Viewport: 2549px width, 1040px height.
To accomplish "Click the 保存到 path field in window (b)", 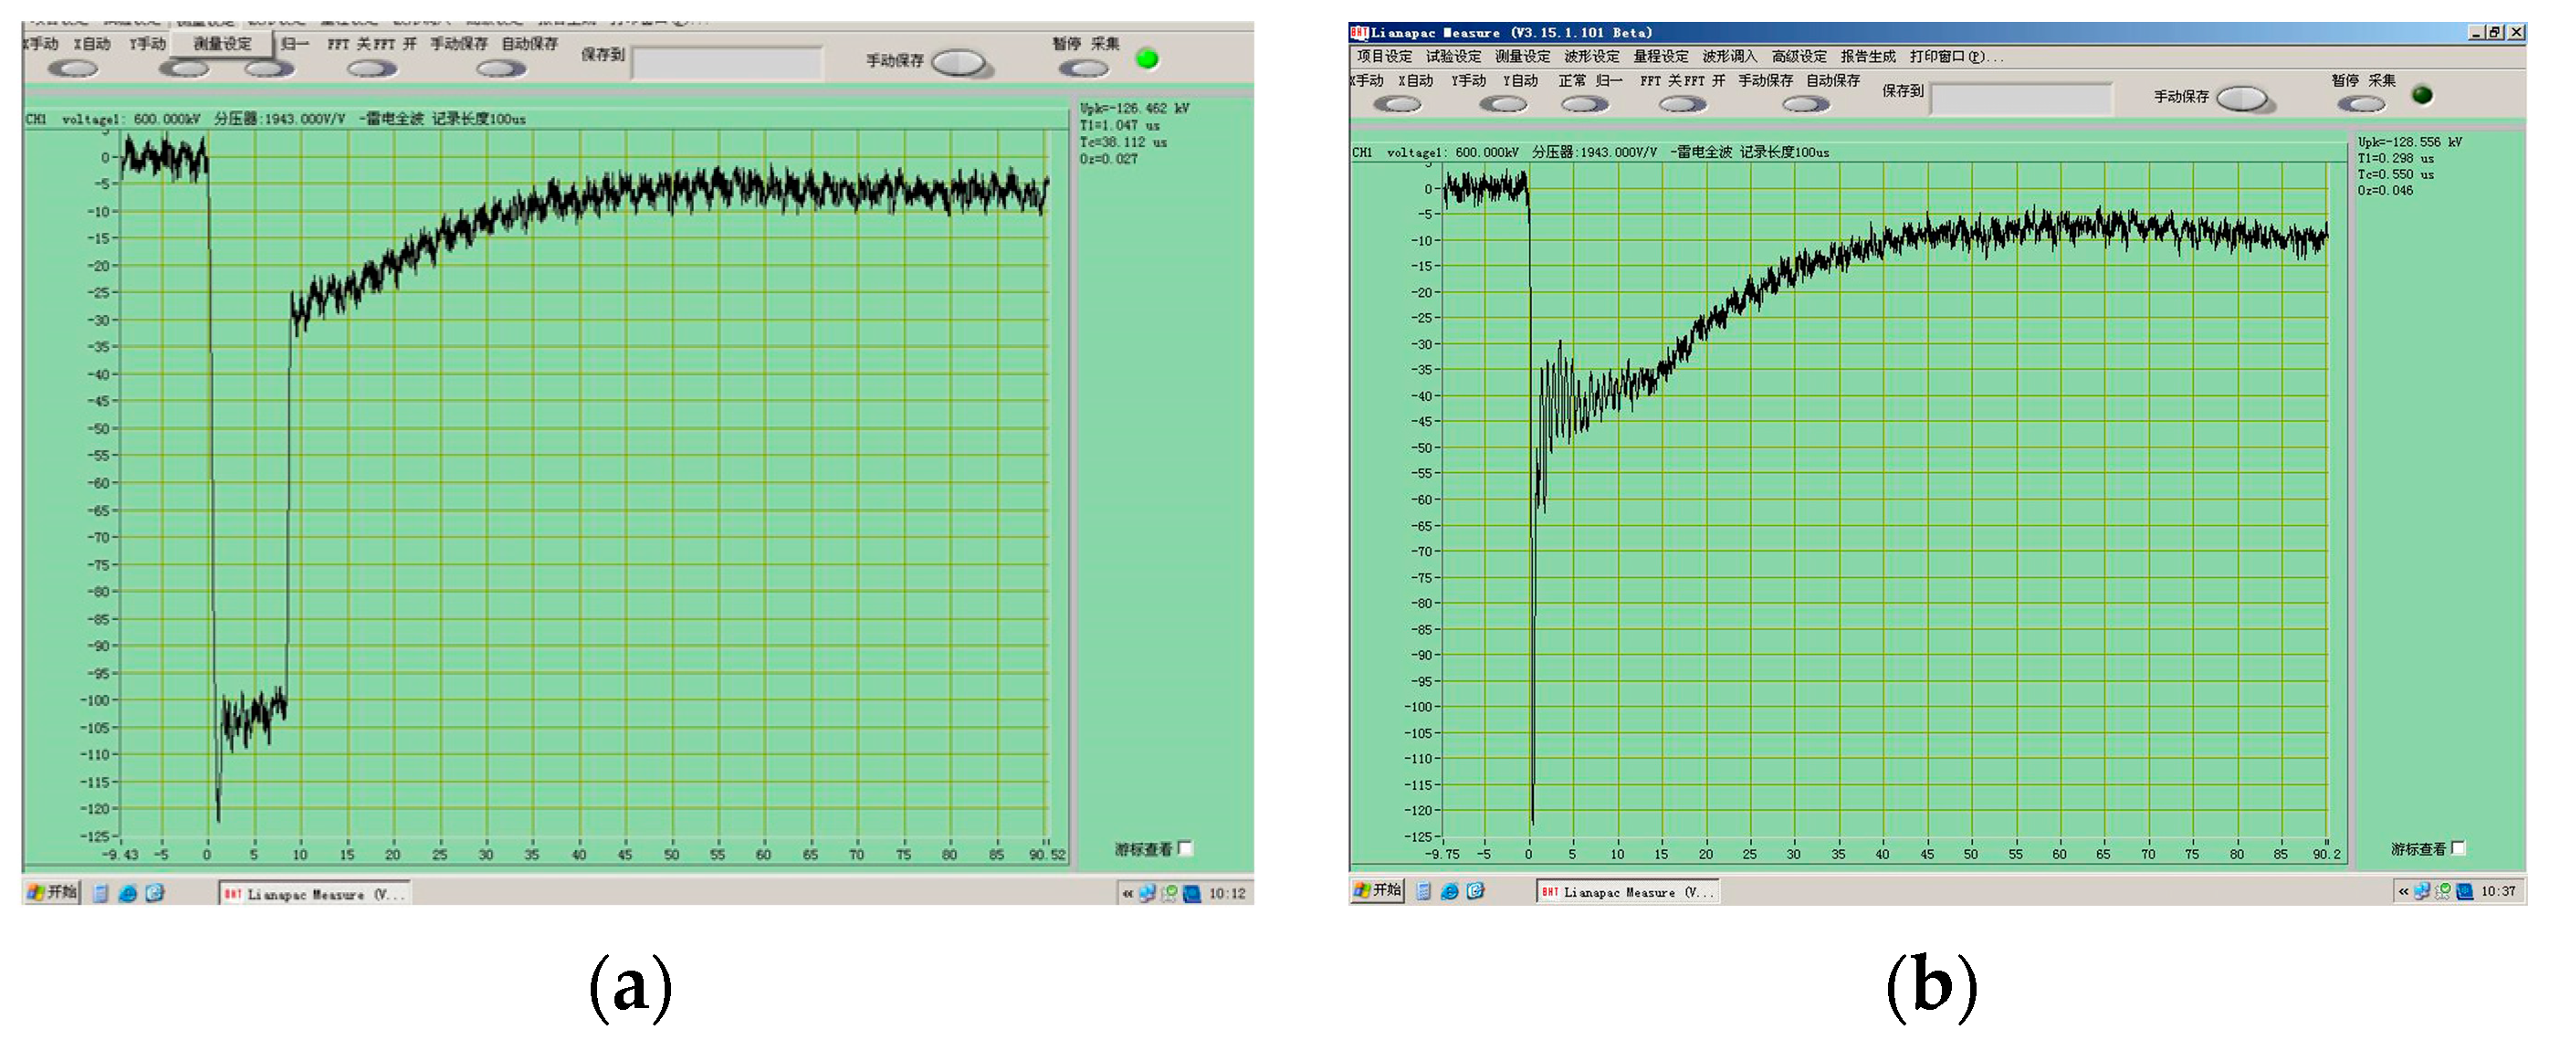I will (x=2020, y=98).
